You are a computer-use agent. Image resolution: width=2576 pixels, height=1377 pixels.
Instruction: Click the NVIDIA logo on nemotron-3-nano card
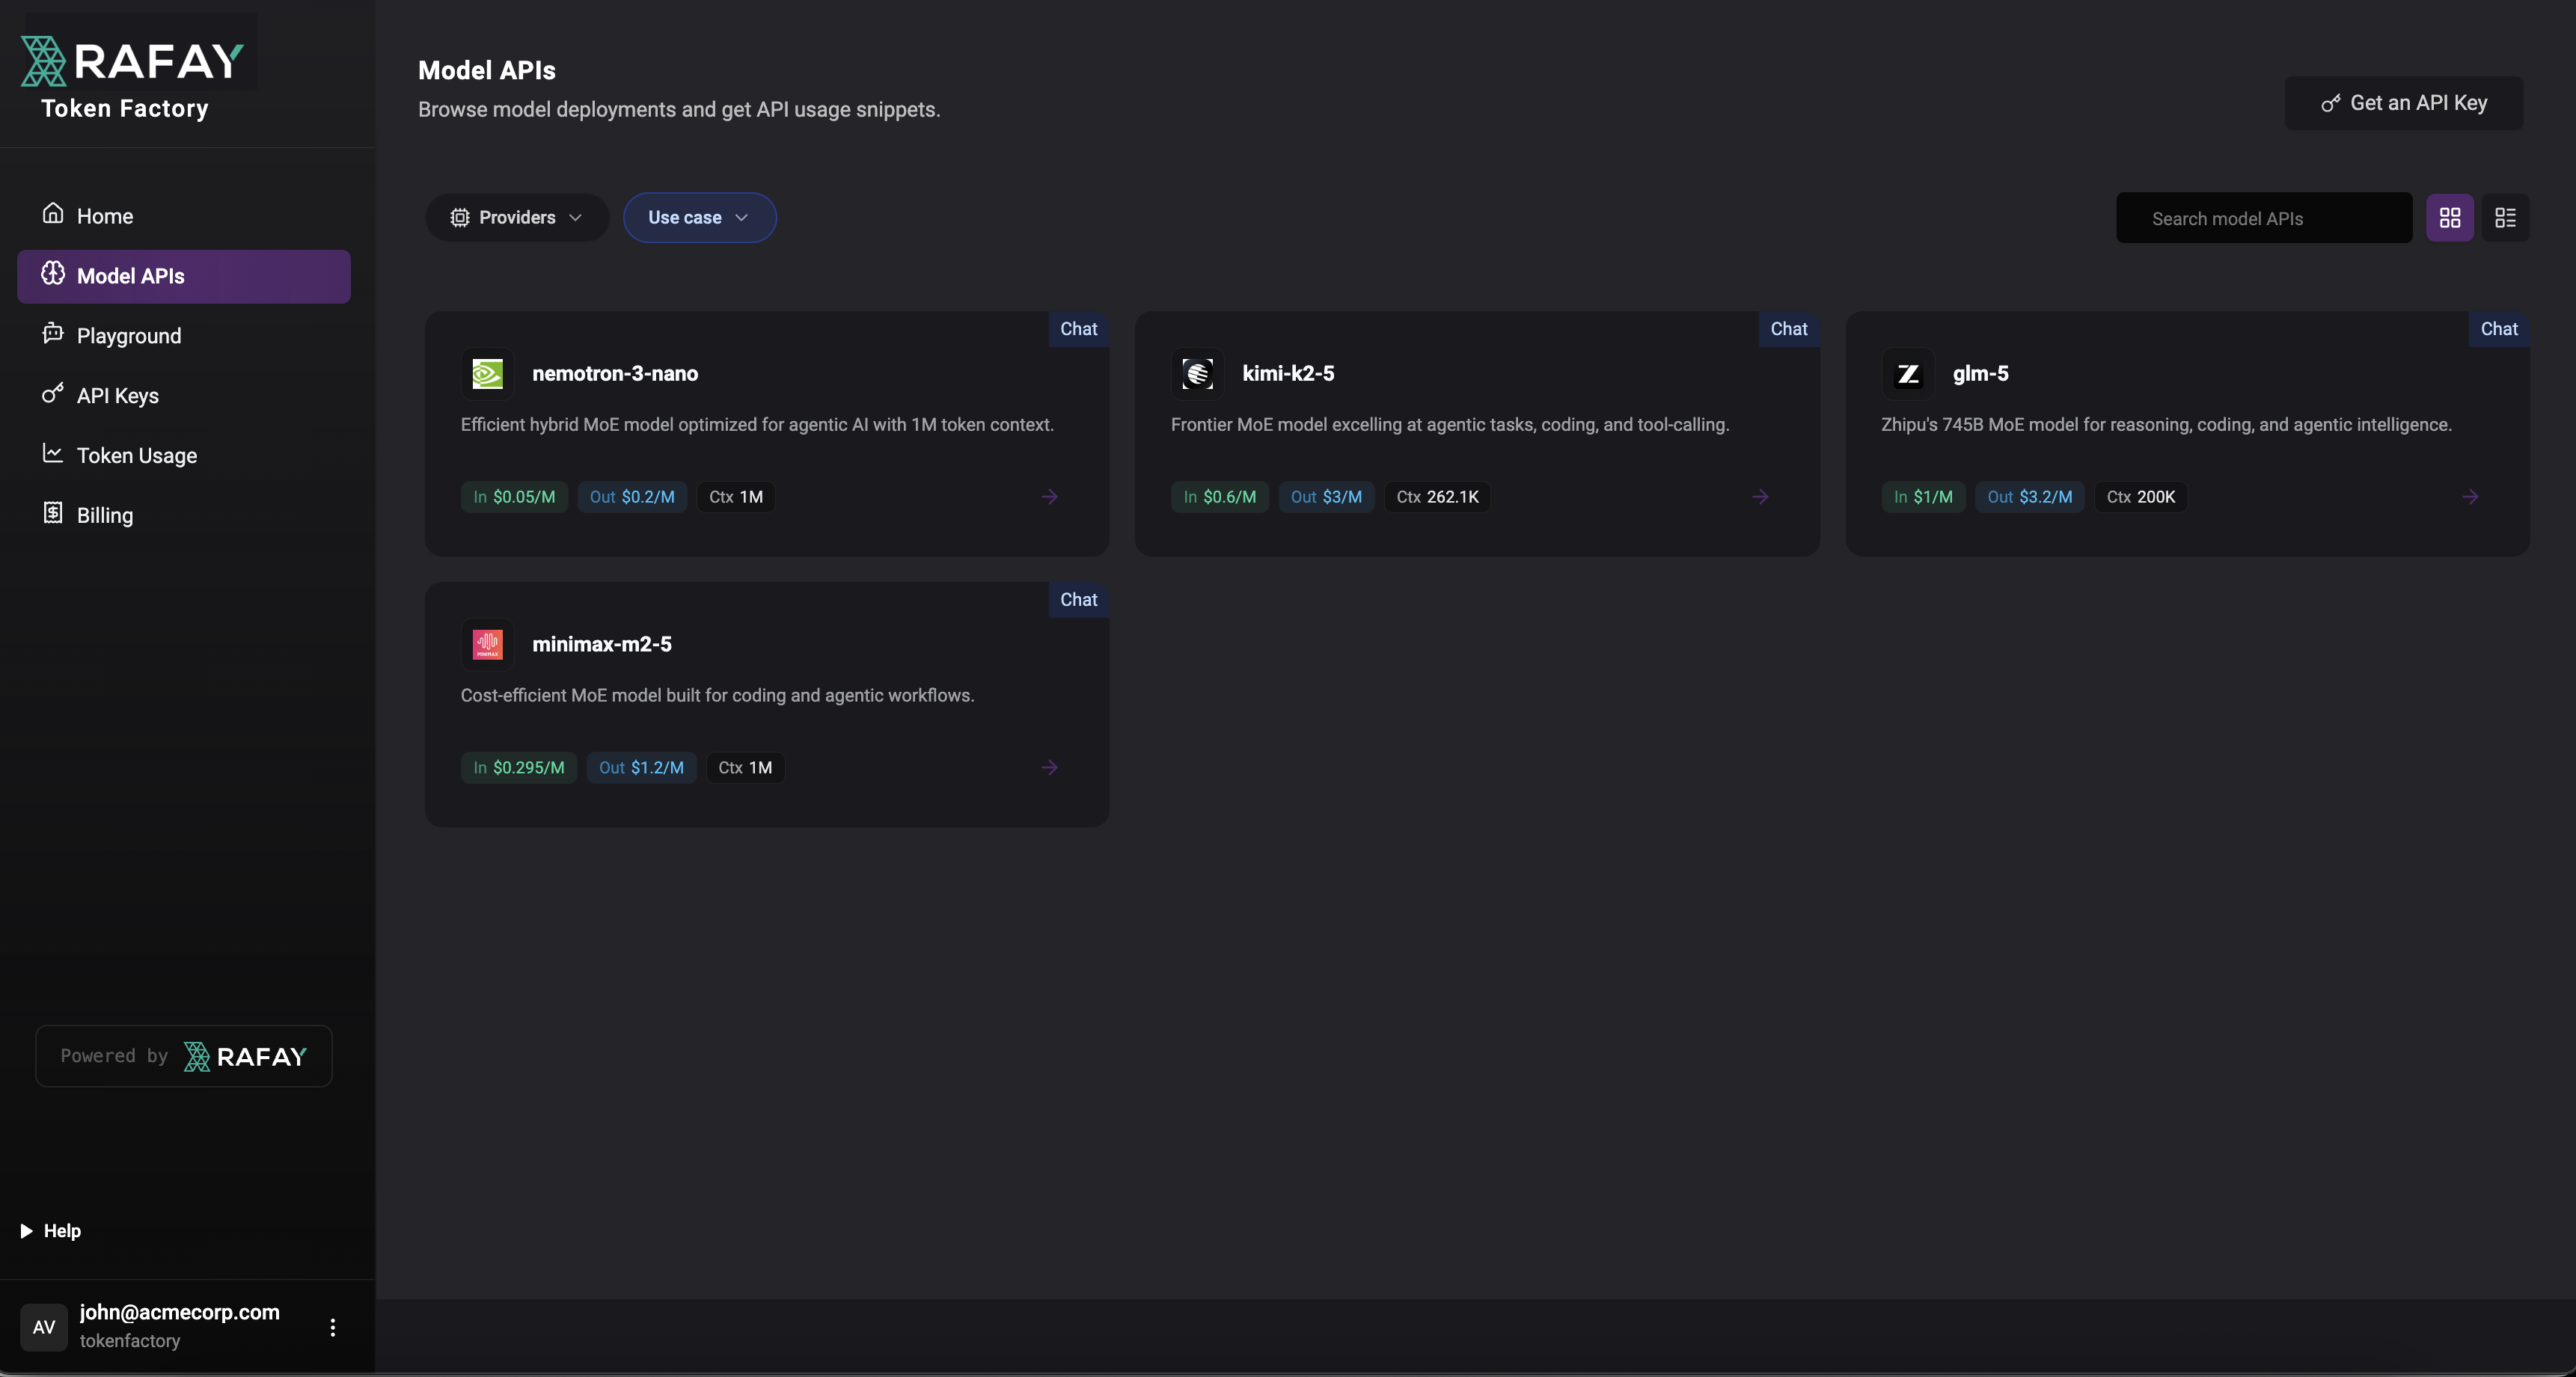click(x=487, y=373)
